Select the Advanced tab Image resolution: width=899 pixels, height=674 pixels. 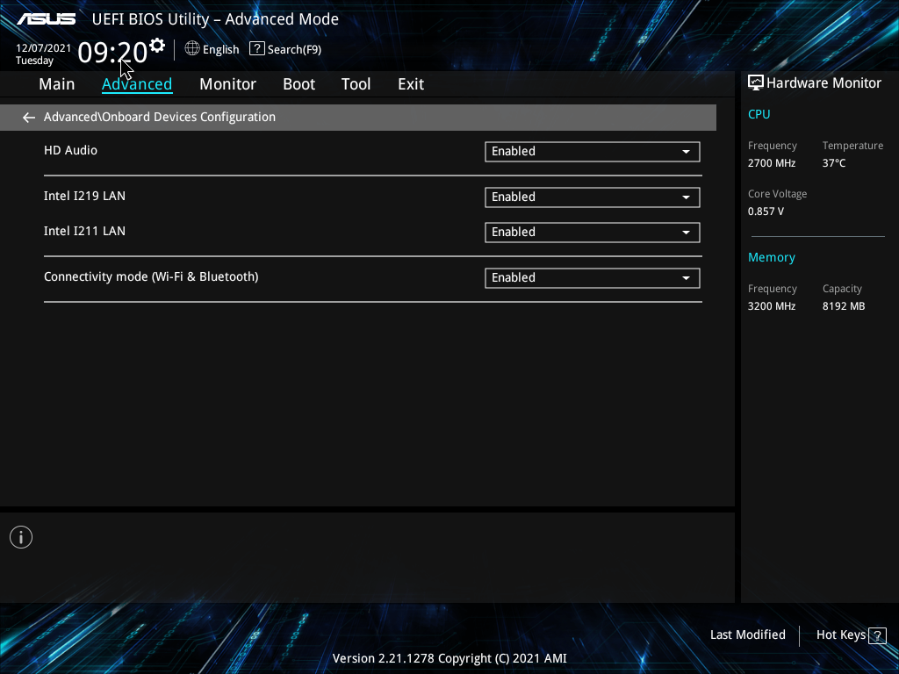click(137, 84)
